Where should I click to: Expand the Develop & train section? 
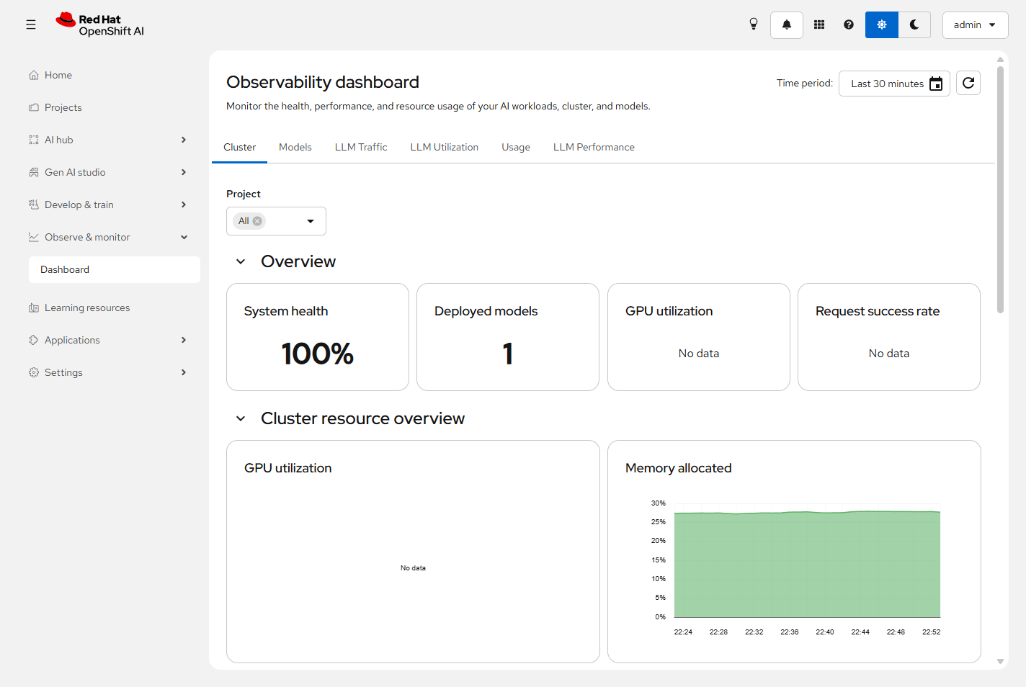(115, 205)
